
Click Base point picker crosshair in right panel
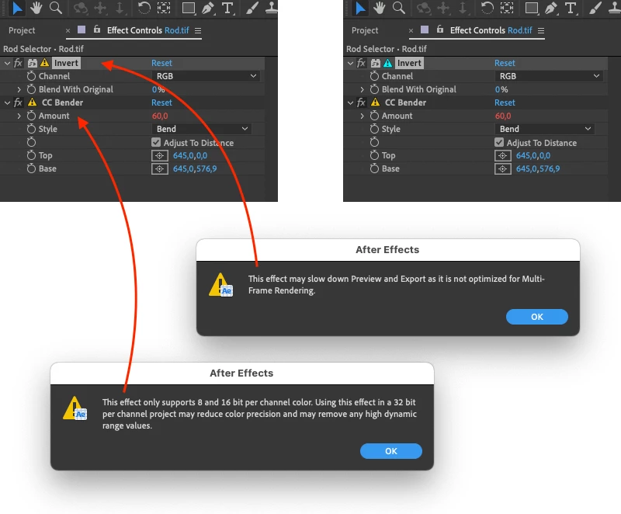coord(502,168)
